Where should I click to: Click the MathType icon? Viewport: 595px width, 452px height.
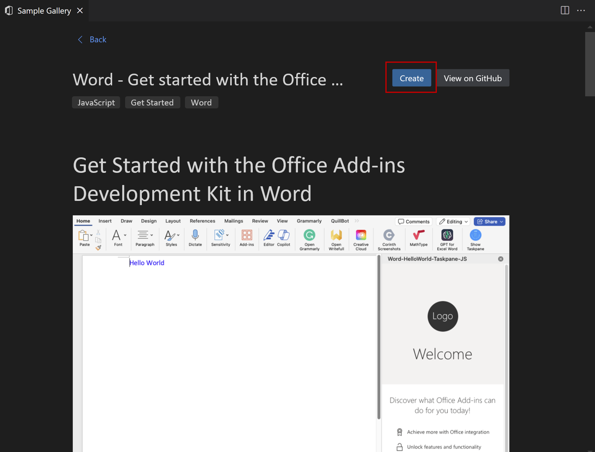point(418,235)
